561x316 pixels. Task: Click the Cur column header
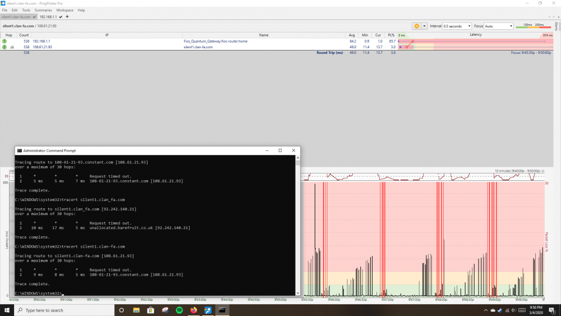click(378, 35)
